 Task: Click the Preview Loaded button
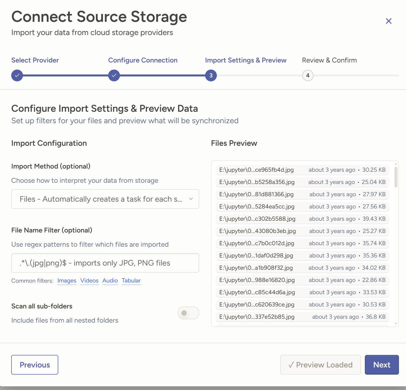coord(320,365)
